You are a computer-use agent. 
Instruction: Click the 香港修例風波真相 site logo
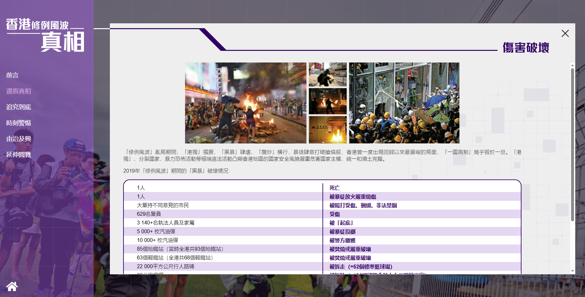pyautogui.click(x=45, y=35)
